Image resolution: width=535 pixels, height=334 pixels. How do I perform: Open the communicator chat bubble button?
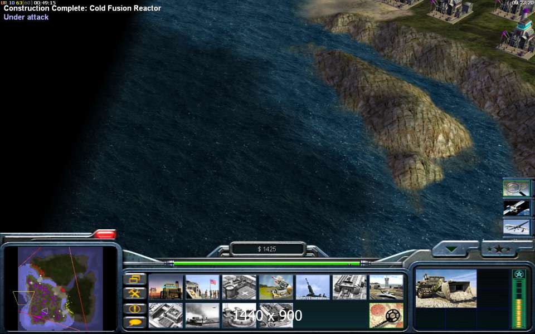coord(134,322)
